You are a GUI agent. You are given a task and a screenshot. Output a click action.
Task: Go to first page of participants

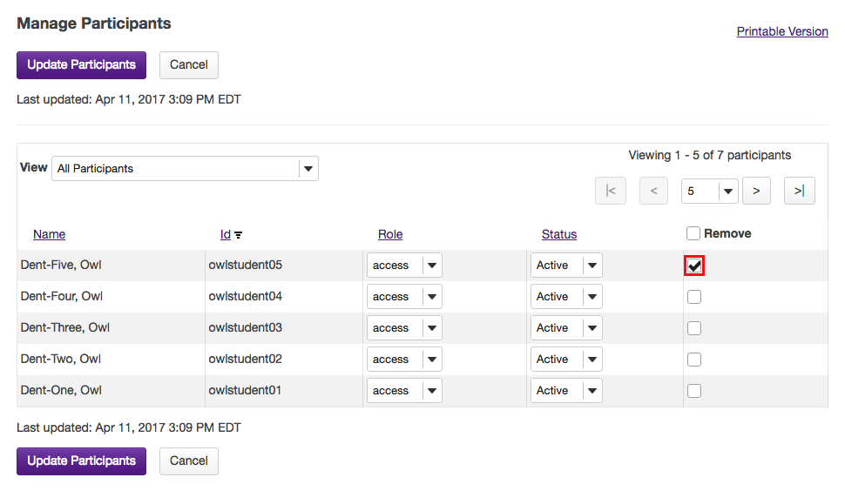click(x=611, y=191)
